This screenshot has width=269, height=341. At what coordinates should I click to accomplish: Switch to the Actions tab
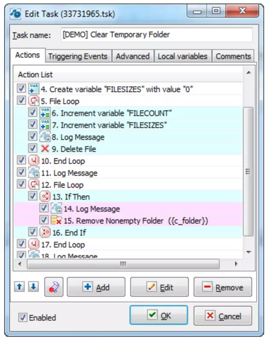pyautogui.click(x=27, y=55)
